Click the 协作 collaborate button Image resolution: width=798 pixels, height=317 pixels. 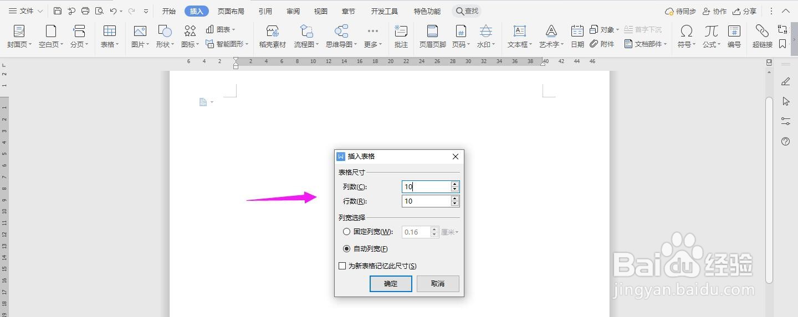(x=714, y=11)
